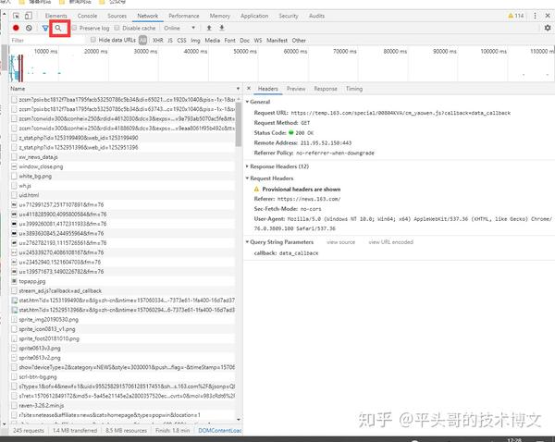Click the topapp.jpg thumbnail icon
The width and height of the screenshot is (555, 442).
[x=14, y=281]
